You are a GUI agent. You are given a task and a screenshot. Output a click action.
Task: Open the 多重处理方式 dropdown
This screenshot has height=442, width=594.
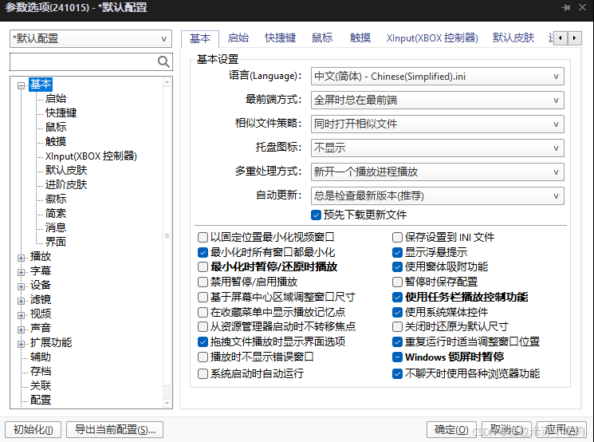pos(437,172)
